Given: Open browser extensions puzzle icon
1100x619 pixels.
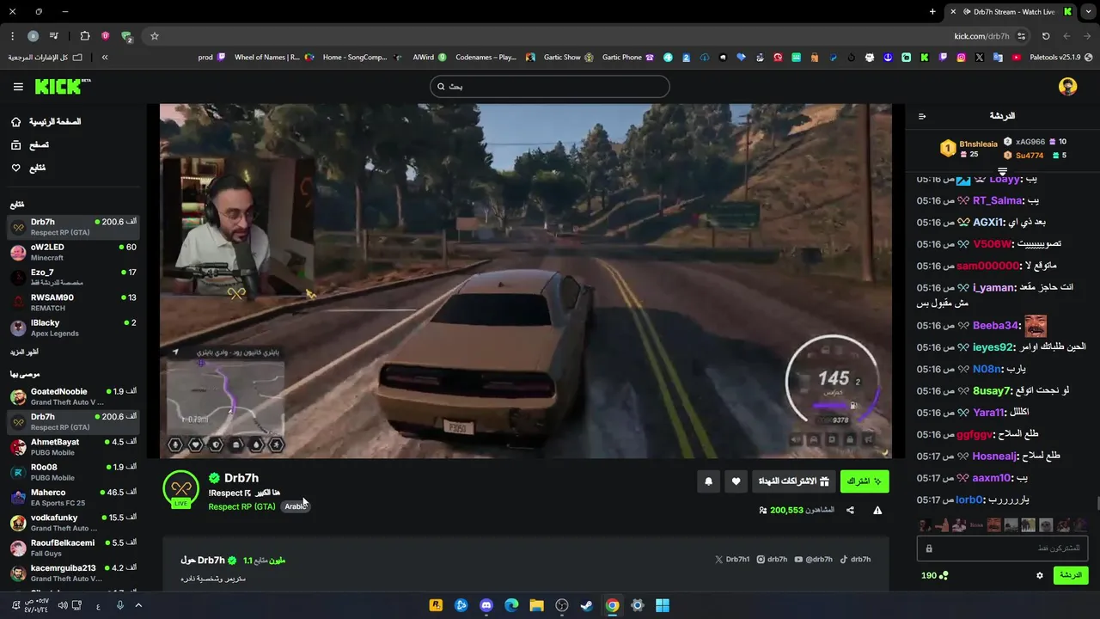Looking at the screenshot, I should tap(84, 36).
